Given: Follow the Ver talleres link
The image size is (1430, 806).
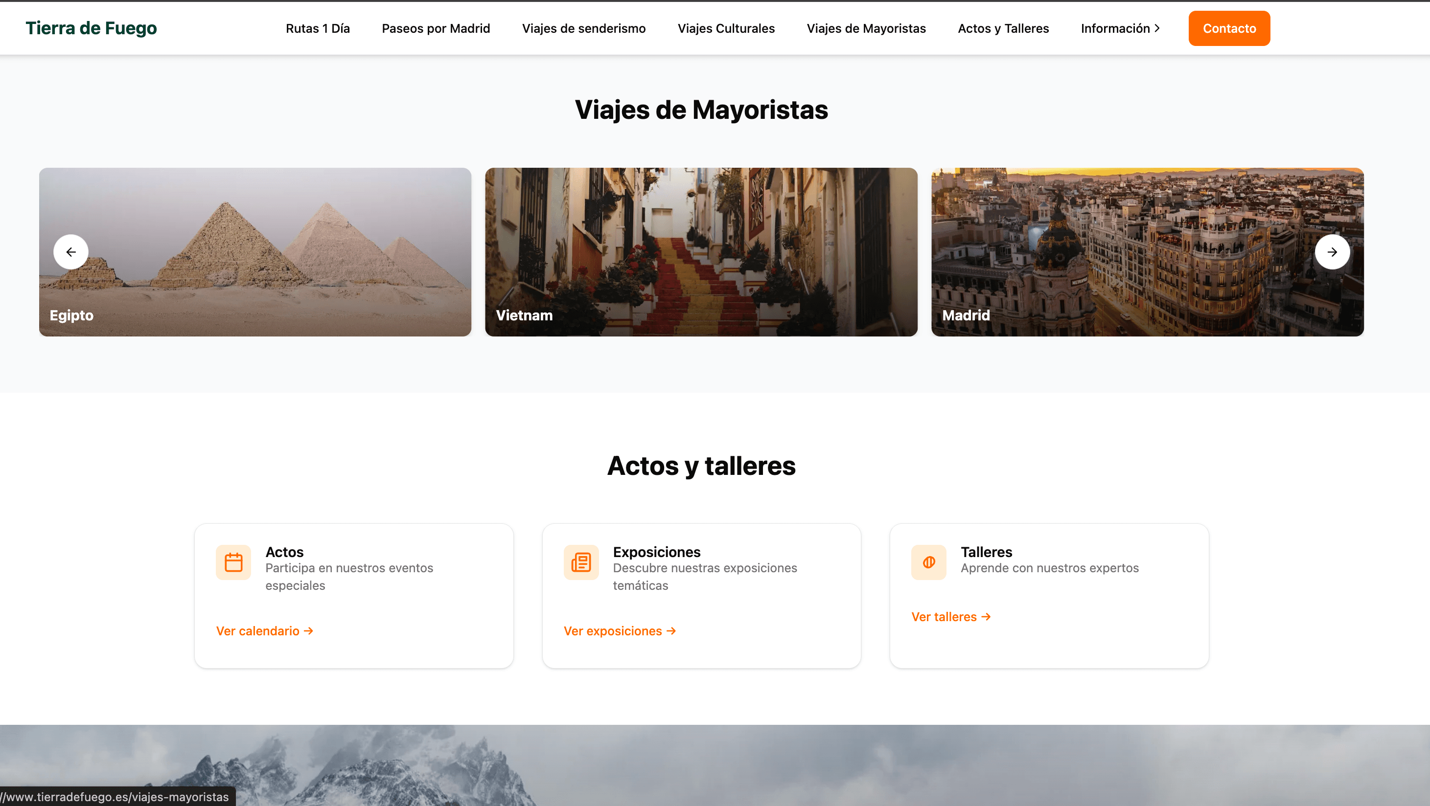Looking at the screenshot, I should 943,617.
